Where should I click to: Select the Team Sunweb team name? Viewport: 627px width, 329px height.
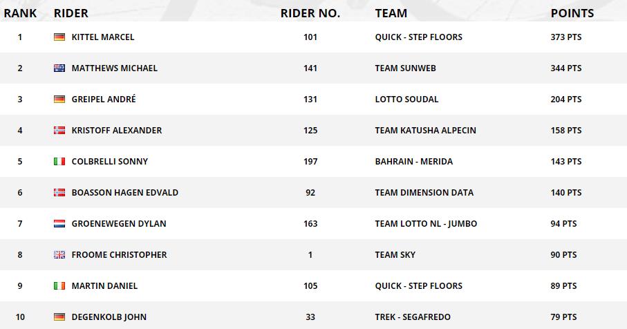pyautogui.click(x=405, y=68)
